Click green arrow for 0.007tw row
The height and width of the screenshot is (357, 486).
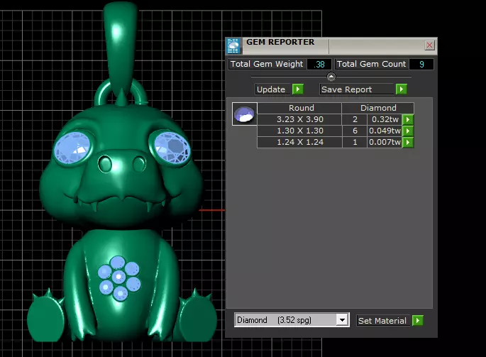click(408, 143)
